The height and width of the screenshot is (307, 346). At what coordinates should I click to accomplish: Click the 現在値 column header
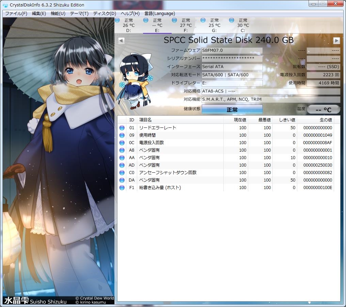[x=236, y=120]
